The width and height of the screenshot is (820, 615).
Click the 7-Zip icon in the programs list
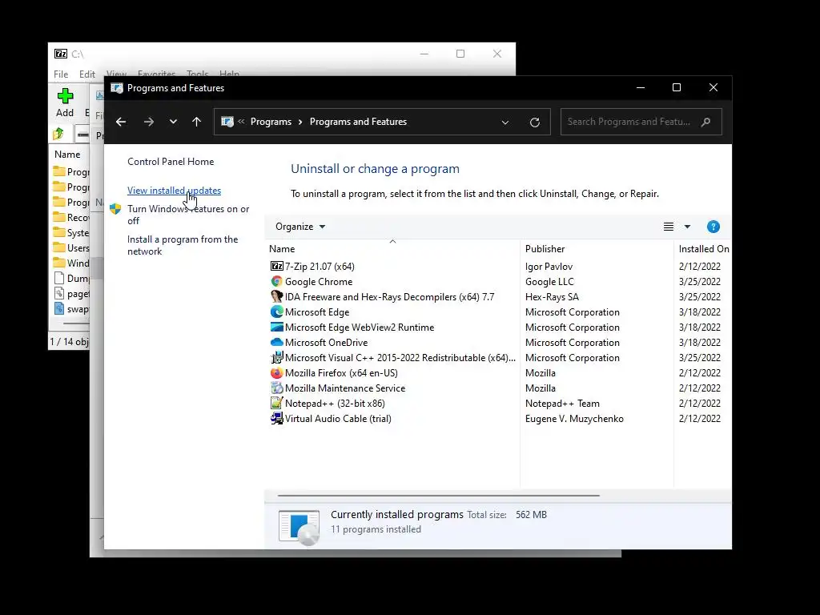(x=276, y=266)
